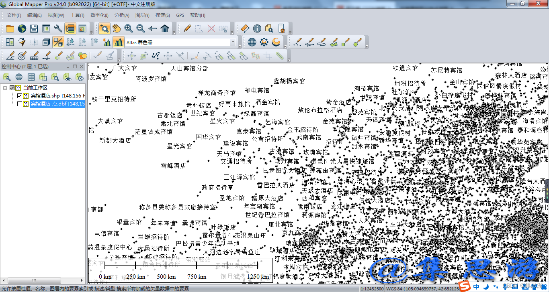Screen dimensions: 549x292
Task: Open attribute table icon in Control Center
Action: 31,77
